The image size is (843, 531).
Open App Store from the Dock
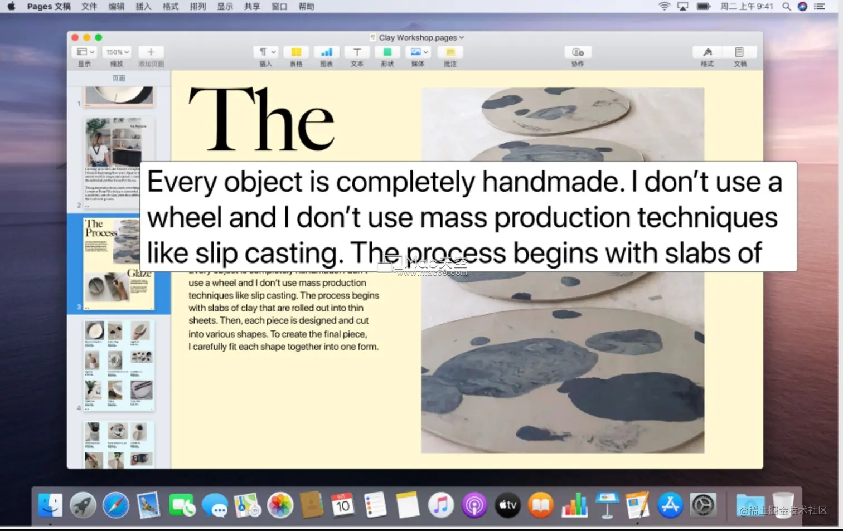[x=670, y=505]
